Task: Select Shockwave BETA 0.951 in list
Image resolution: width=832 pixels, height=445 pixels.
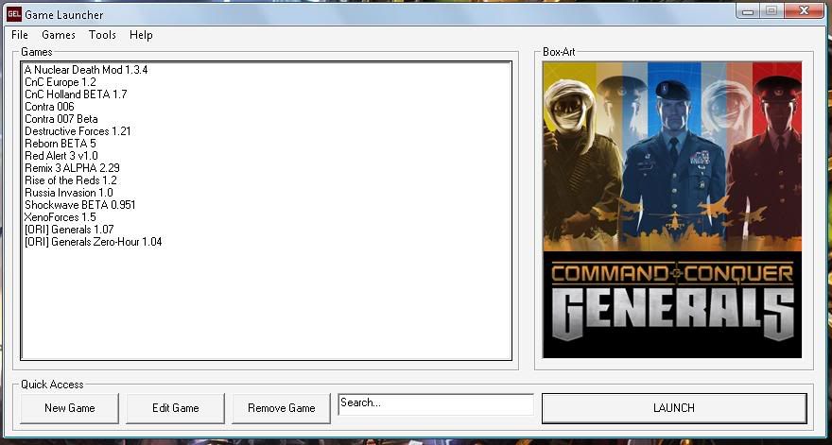Action: (x=80, y=205)
